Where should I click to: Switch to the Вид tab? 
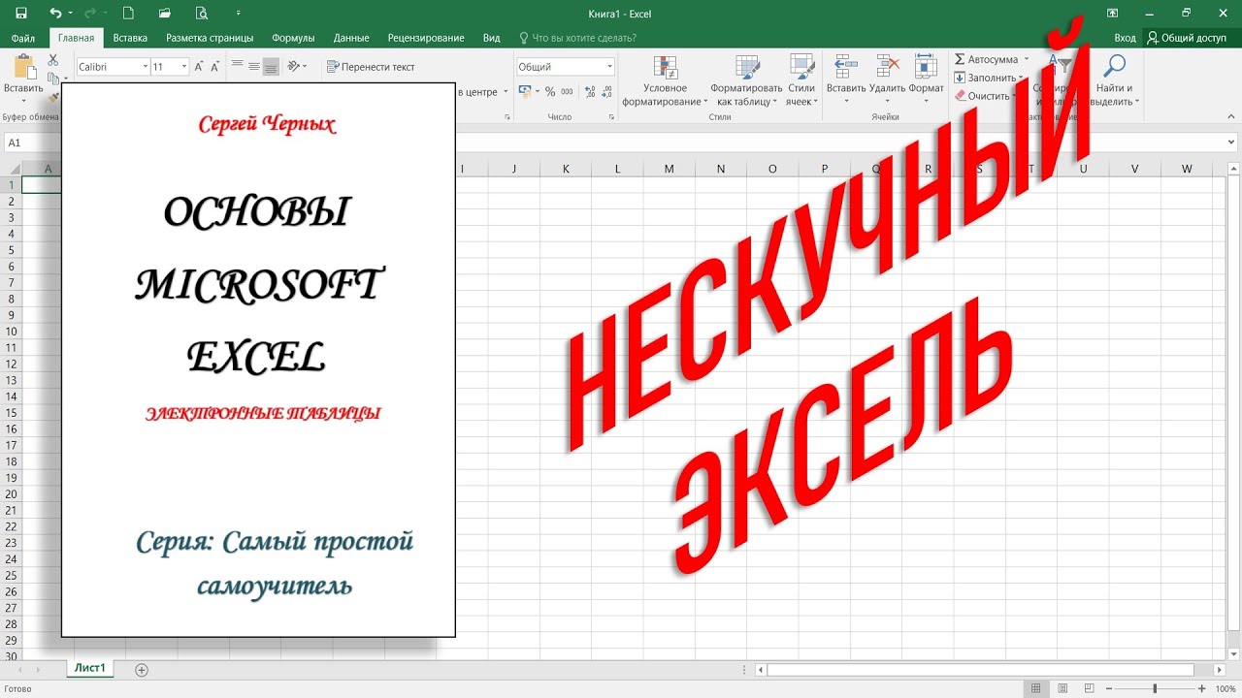point(492,38)
